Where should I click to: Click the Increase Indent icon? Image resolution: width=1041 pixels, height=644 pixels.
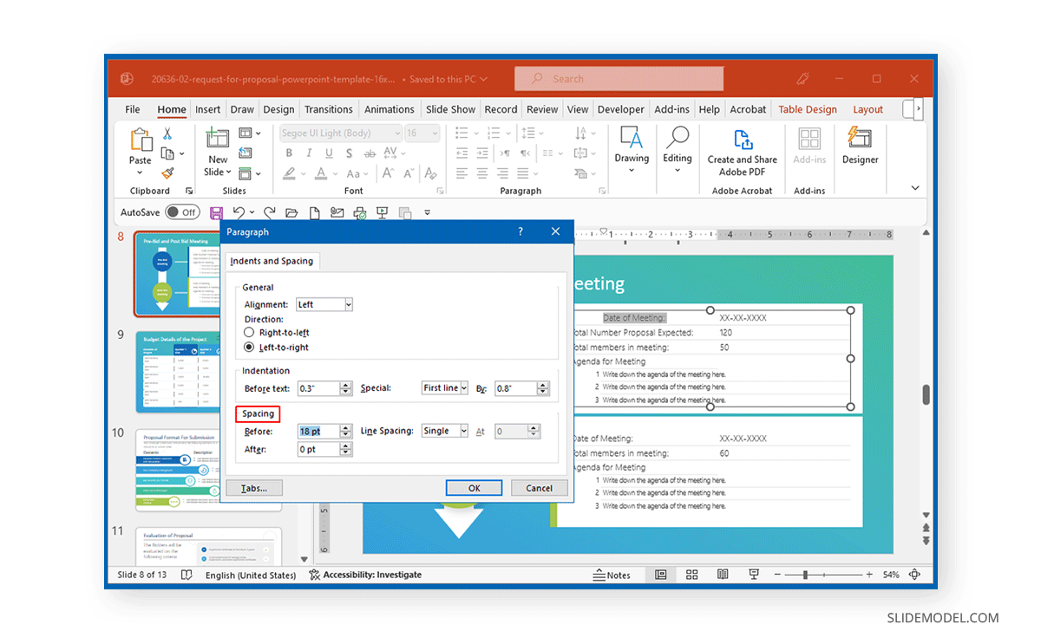[483, 153]
